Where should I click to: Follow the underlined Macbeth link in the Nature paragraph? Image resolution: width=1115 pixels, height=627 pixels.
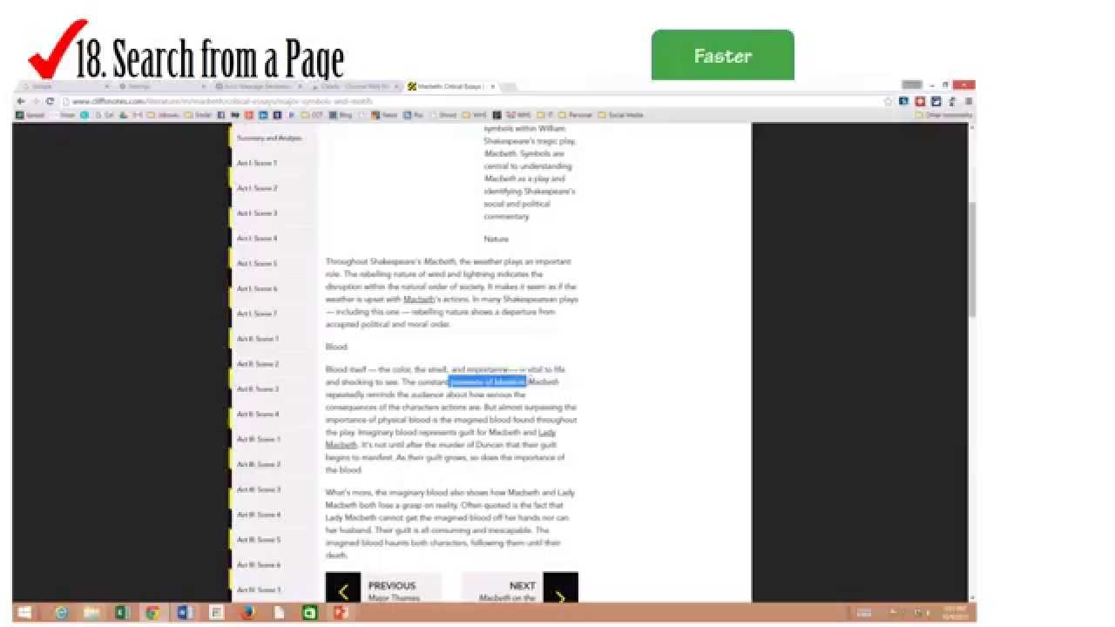(x=419, y=300)
